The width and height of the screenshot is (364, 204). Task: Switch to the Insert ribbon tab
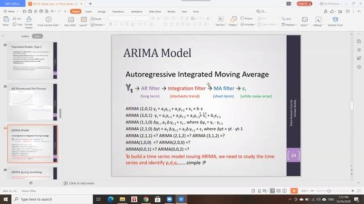(89, 11)
